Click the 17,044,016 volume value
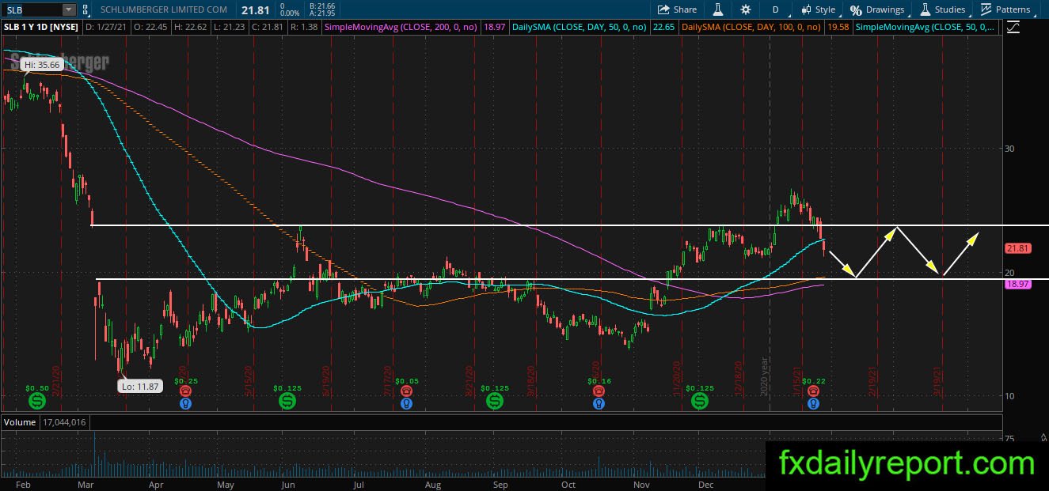This screenshot has width=1049, height=491. (63, 422)
